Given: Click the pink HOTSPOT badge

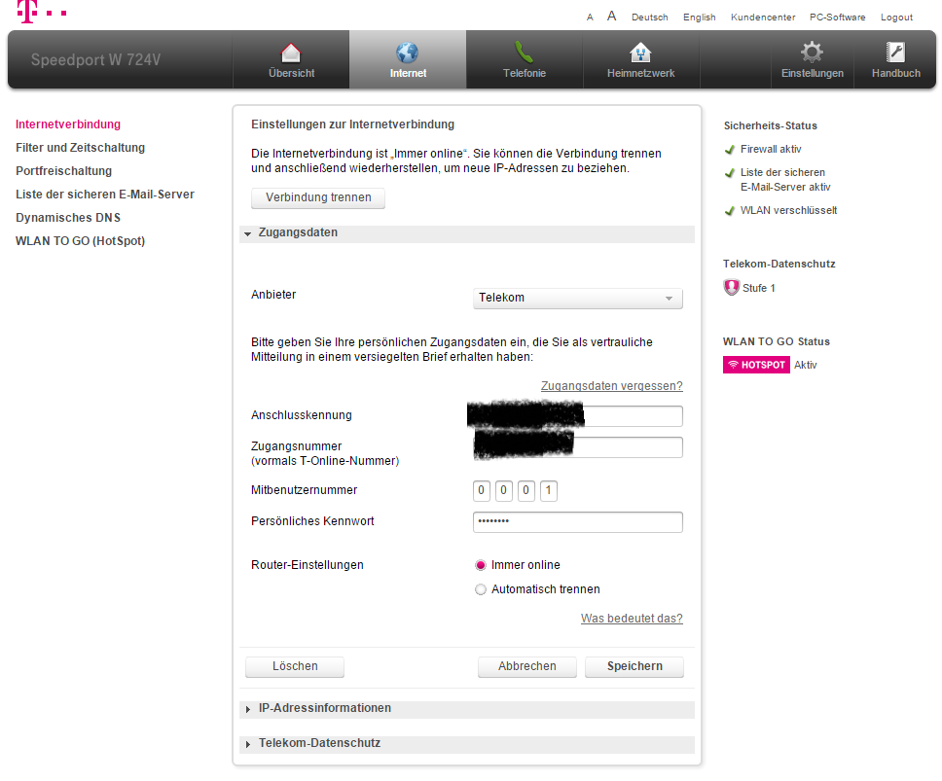Looking at the screenshot, I should tap(756, 365).
